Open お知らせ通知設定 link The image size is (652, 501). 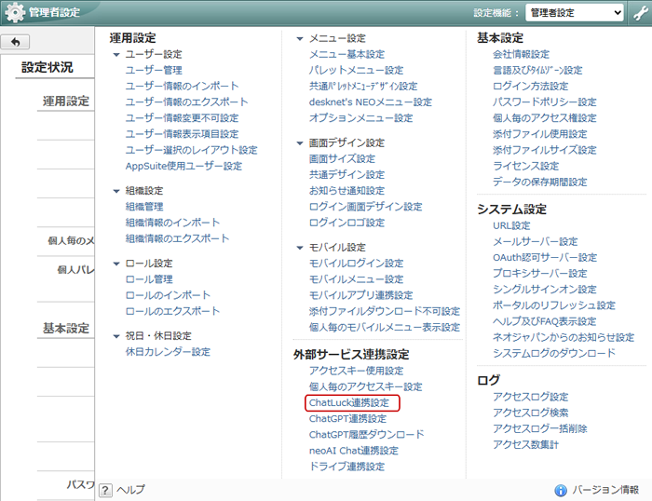coord(346,191)
